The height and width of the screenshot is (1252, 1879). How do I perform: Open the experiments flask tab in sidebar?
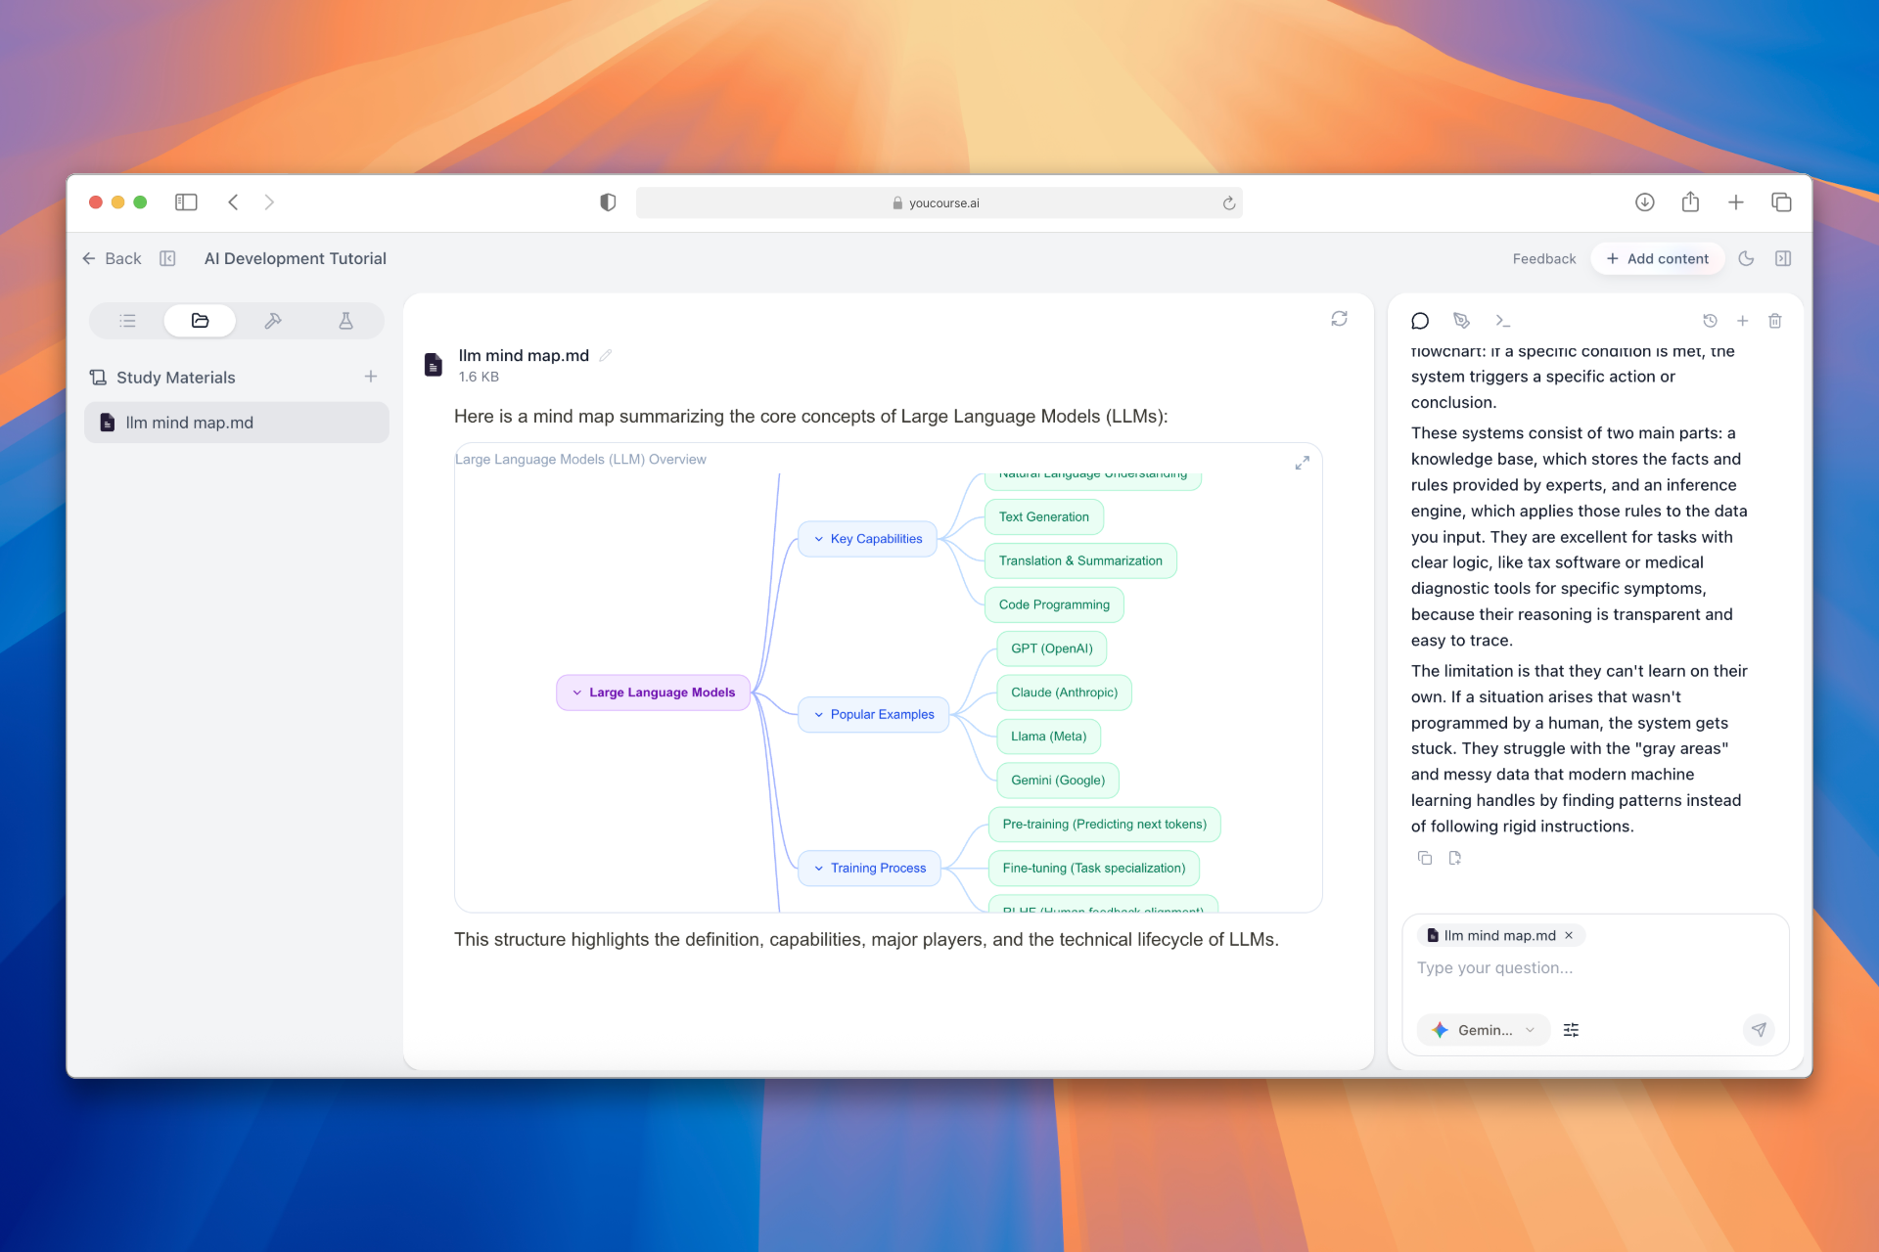[x=345, y=321]
